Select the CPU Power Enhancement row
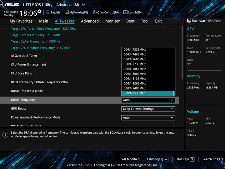The image size is (225, 169). [28, 64]
